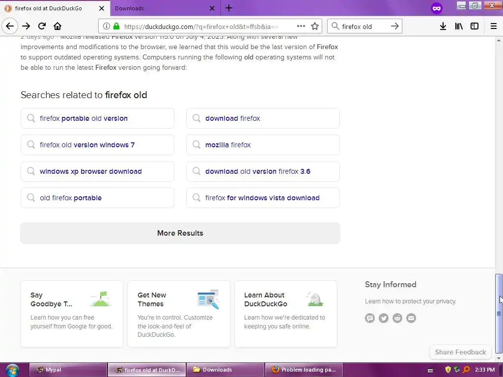Image resolution: width=503 pixels, height=377 pixels.
Task: Search download firefox suggestion
Action: (x=263, y=118)
